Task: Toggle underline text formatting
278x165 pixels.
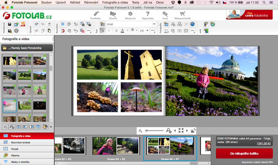Action: click(116, 31)
